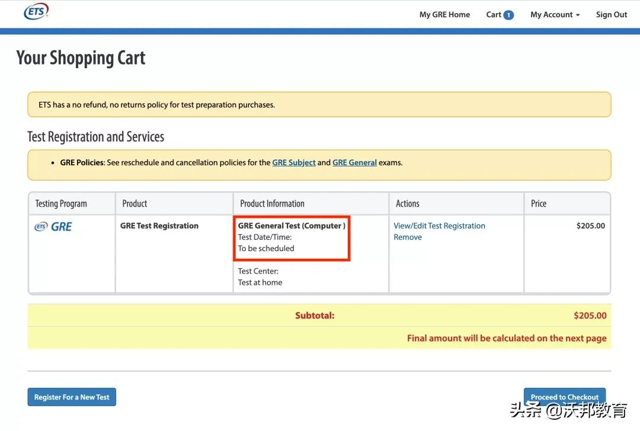This screenshot has width=640, height=431.
Task: Click the ETS logo in the header
Action: point(36,11)
